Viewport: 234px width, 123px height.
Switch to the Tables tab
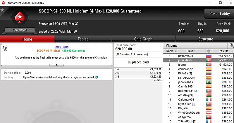83,39
